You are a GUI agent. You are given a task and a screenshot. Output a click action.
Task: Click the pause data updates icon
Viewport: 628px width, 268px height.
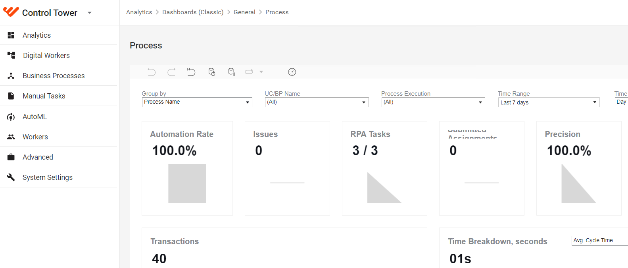[x=232, y=72]
